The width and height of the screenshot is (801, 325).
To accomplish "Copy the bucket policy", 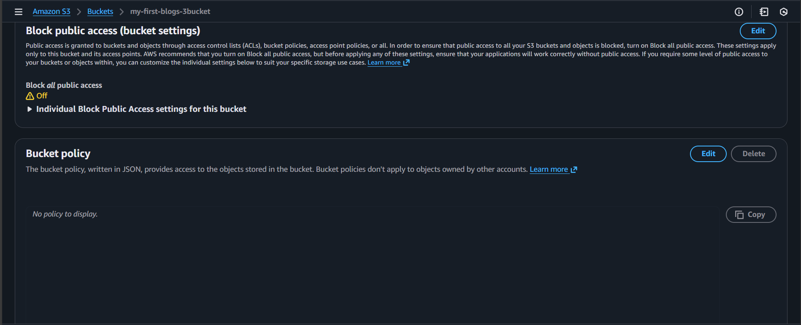I will point(751,214).
